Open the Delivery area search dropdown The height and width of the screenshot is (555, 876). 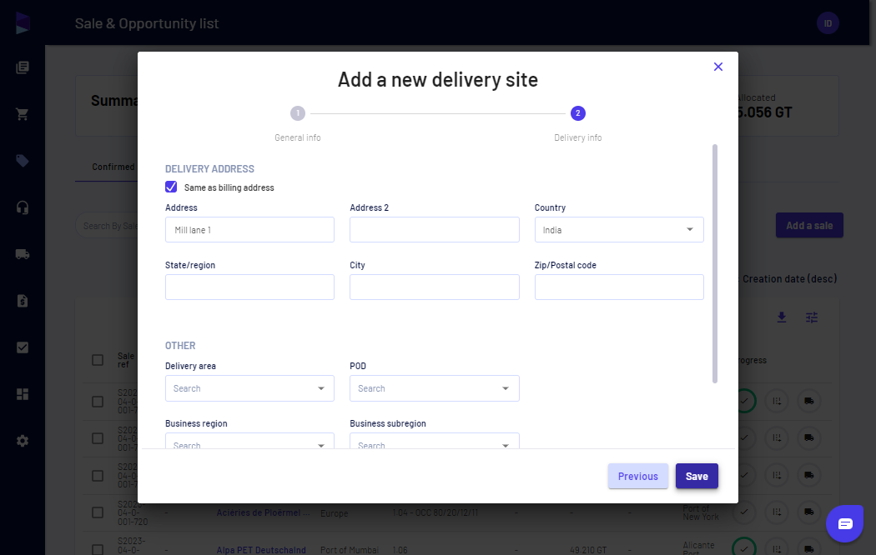pos(249,388)
